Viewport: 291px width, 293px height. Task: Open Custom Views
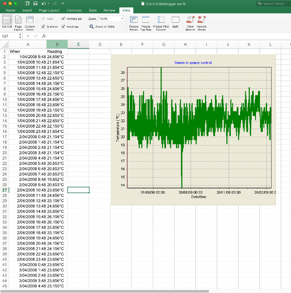coord(30,19)
